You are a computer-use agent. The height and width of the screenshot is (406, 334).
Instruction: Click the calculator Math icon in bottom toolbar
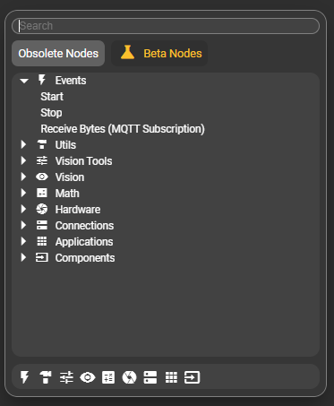(x=108, y=377)
